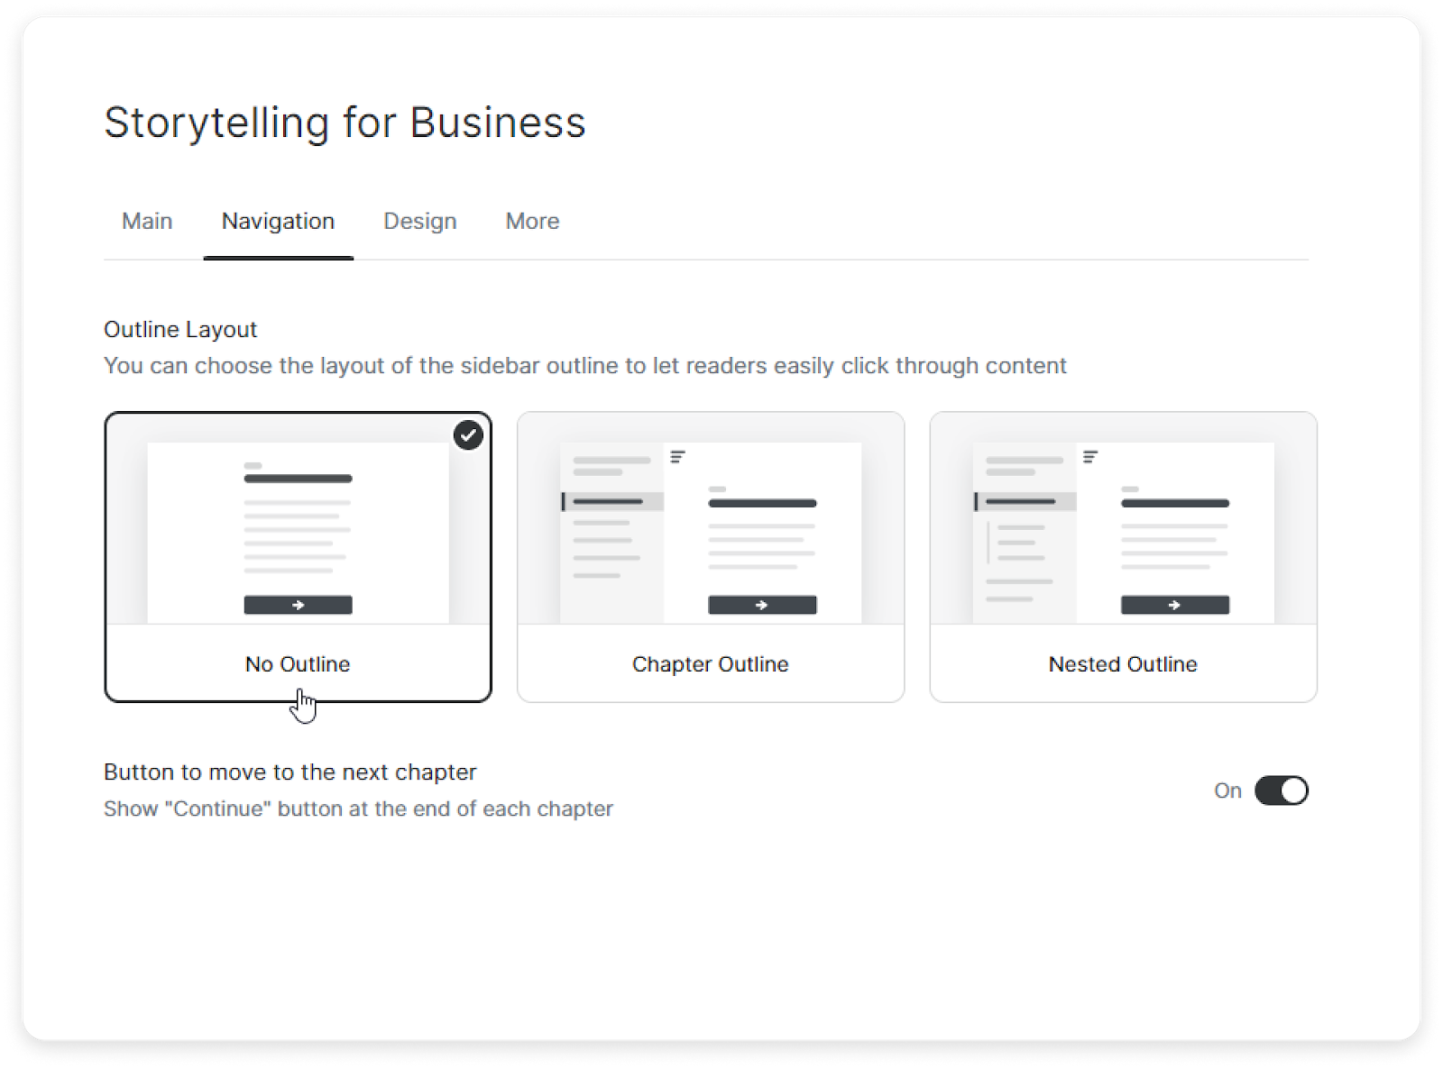The height and width of the screenshot is (1069, 1443).
Task: Open the More tab
Action: tap(532, 221)
